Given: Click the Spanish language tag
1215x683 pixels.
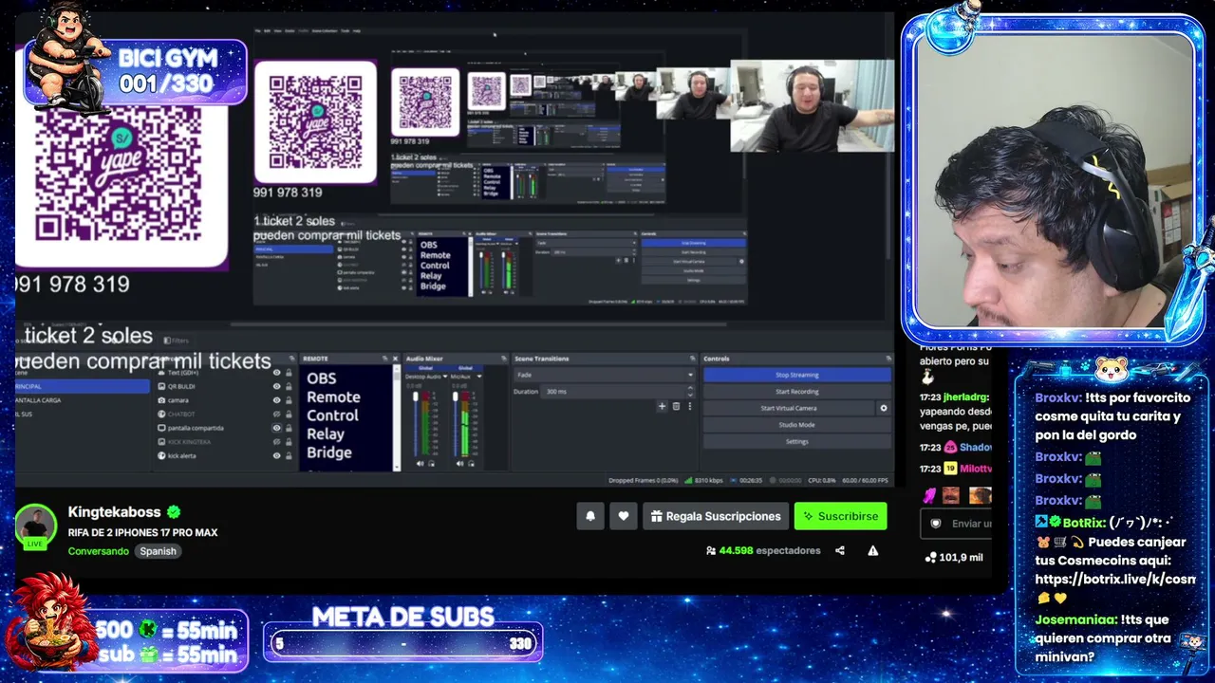Looking at the screenshot, I should click(x=158, y=551).
